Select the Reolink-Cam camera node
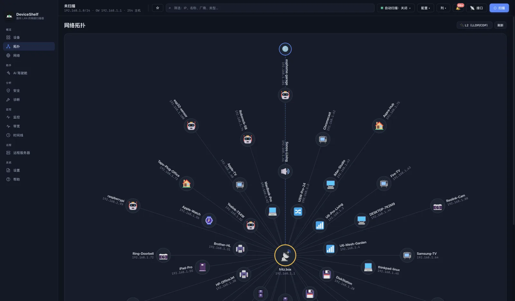Screen dimensions: 515x301 pos(437,206)
